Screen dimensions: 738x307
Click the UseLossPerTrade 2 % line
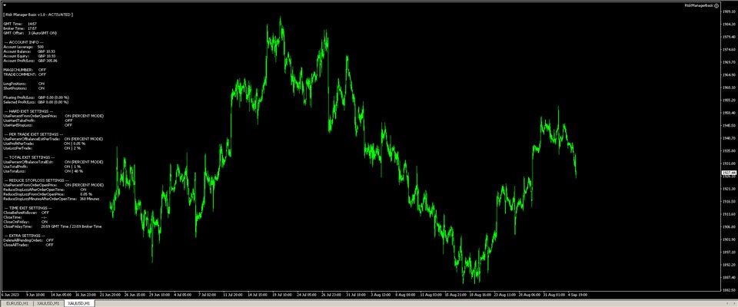(42, 148)
